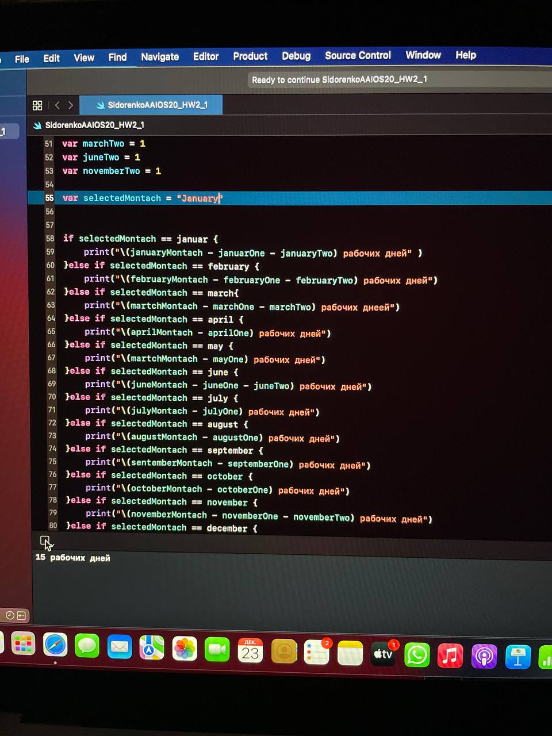The width and height of the screenshot is (552, 736).
Task: Open the File menu
Action: 22,59
